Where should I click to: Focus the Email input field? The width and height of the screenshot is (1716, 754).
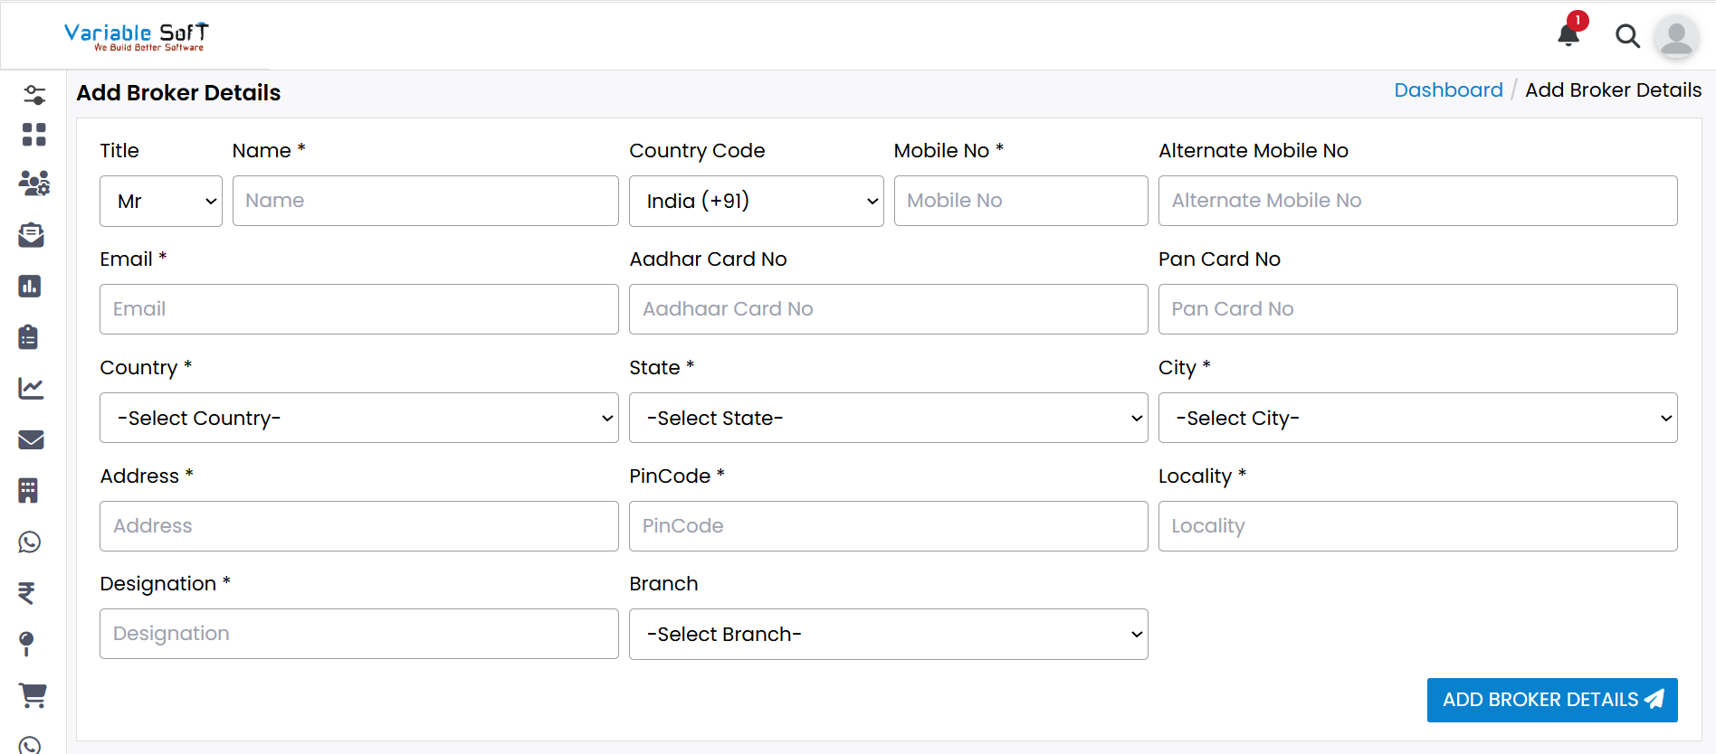358,309
